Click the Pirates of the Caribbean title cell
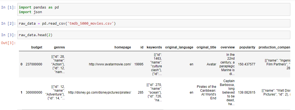The height and width of the screenshot is (110, 295). point(206,92)
